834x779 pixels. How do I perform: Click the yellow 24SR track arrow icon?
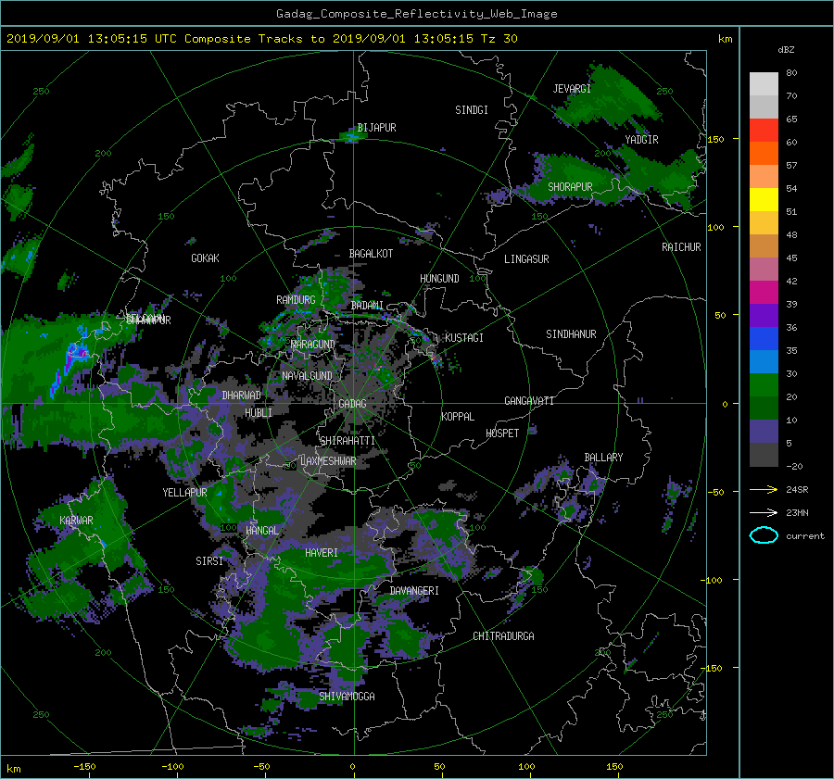pos(764,489)
